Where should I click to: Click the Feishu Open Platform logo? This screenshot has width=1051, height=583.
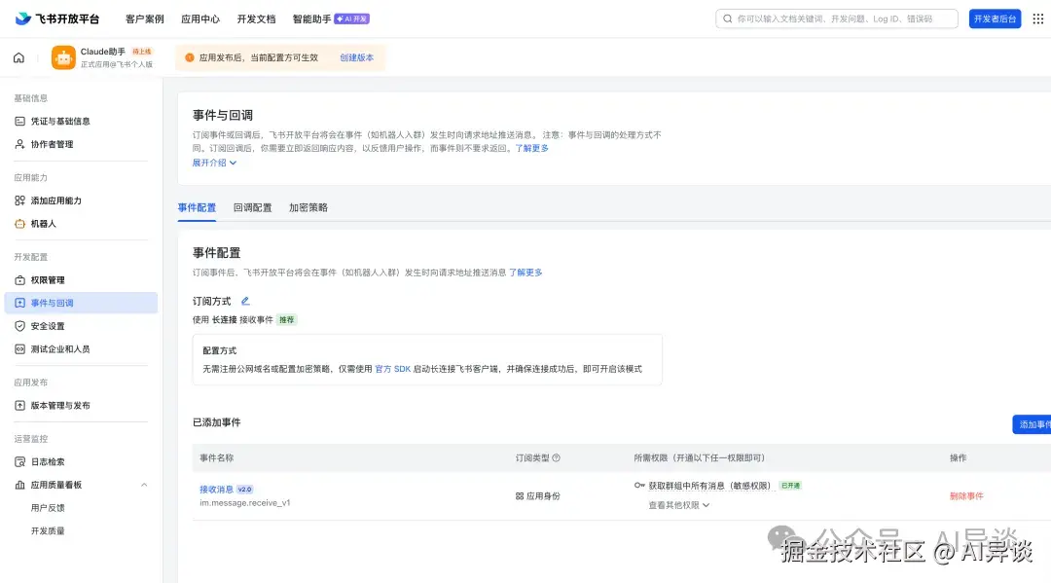coord(57,18)
